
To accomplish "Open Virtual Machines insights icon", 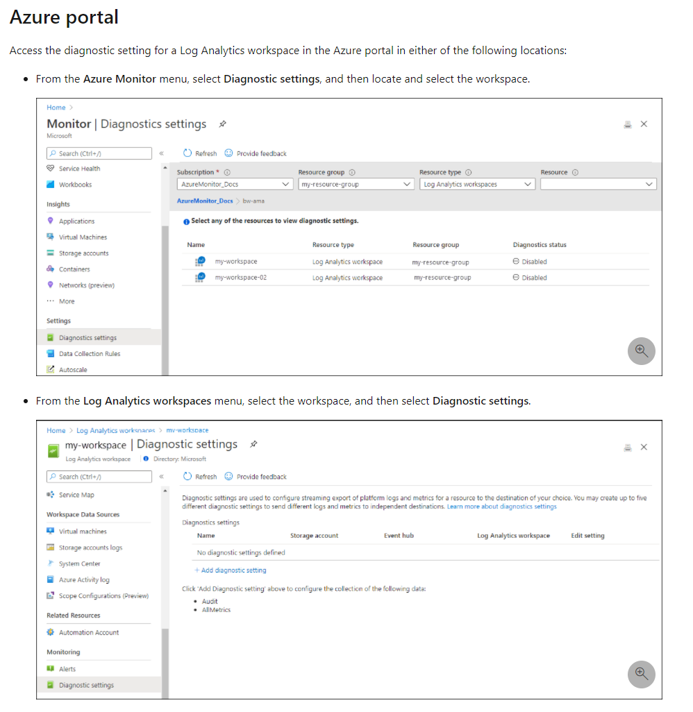I will (51, 237).
